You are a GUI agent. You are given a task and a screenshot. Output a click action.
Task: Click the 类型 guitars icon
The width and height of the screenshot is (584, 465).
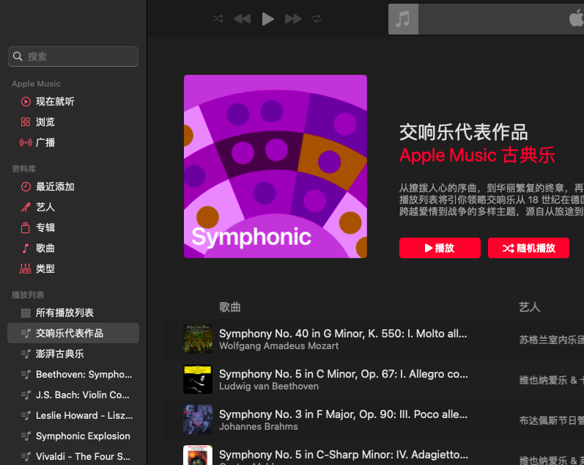click(x=26, y=268)
